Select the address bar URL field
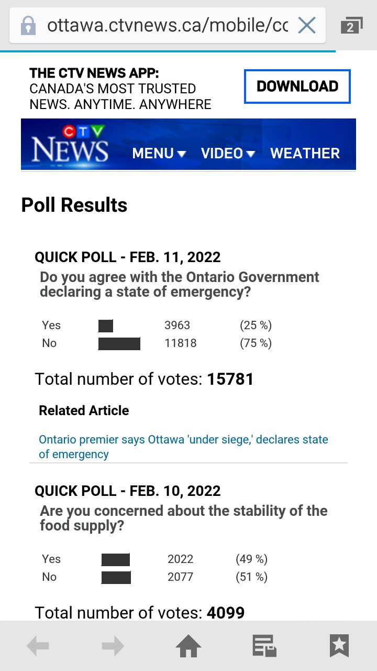 click(x=168, y=25)
